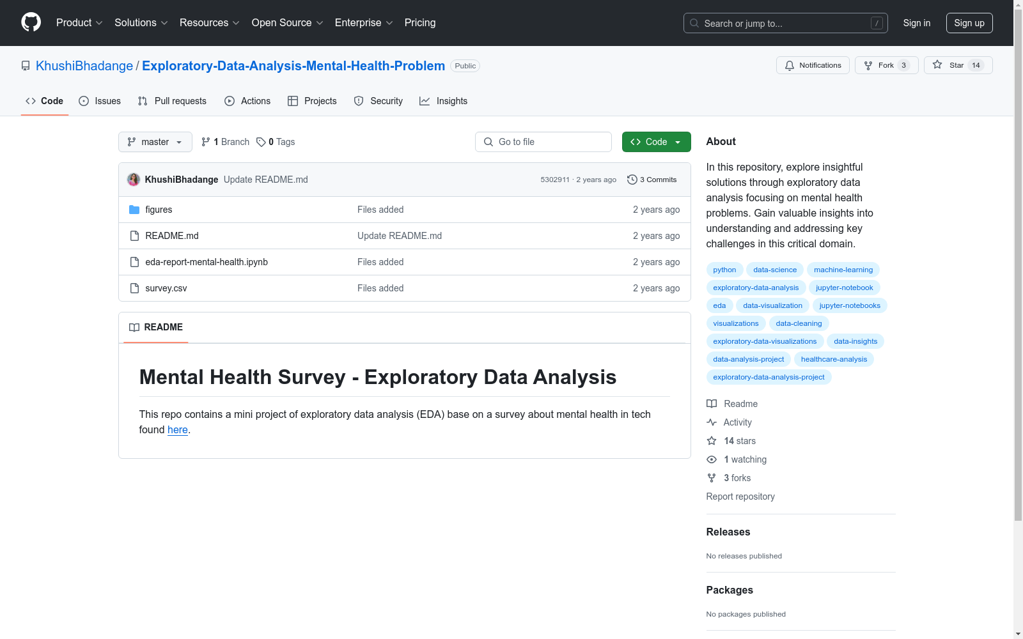The image size is (1023, 639).
Task: Click the jupyter-notebook topic tag
Action: [x=844, y=288]
